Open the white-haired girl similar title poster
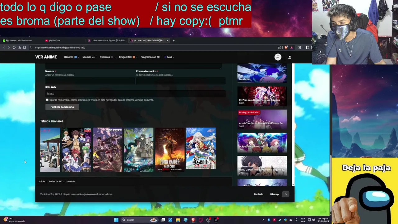The width and height of the screenshot is (398, 224). click(201, 148)
